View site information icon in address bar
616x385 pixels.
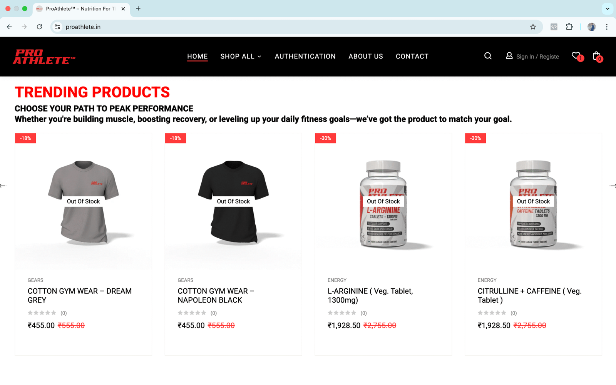57,27
